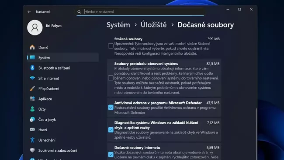Click the Diagnostika systému Windows title
The width and height of the screenshot is (284, 160).
[156, 125]
